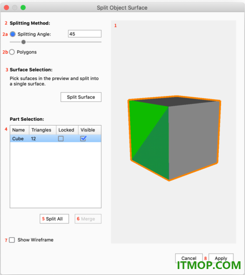The image size is (245, 275).
Task: Select the Polygons radio button
Action: (12, 52)
